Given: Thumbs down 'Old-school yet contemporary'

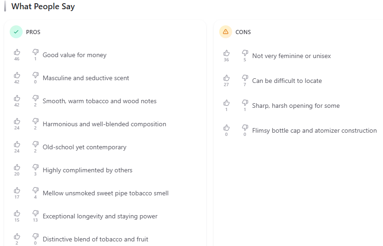Looking at the screenshot, I should click(36, 144).
